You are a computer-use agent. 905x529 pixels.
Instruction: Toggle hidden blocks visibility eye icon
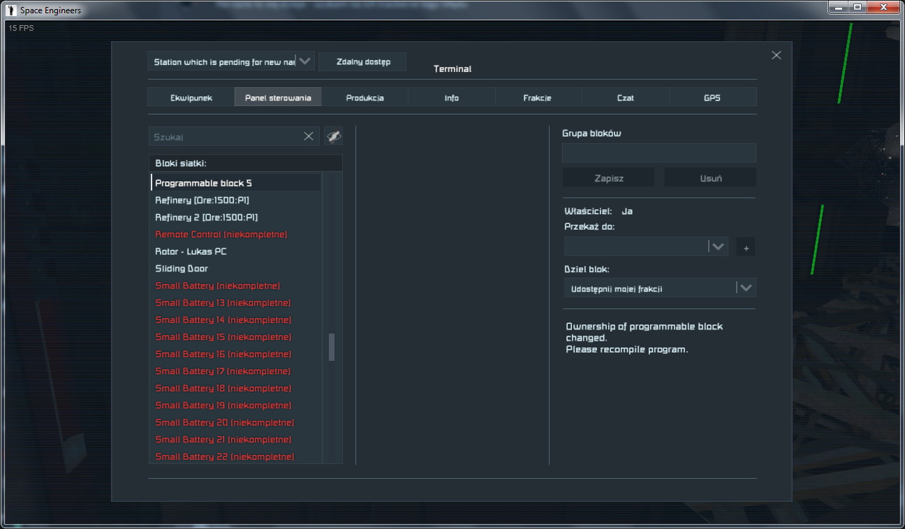pos(333,136)
